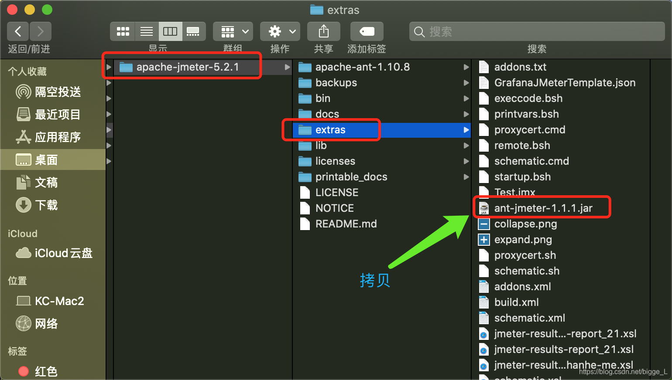Select the extras folder

click(382, 130)
